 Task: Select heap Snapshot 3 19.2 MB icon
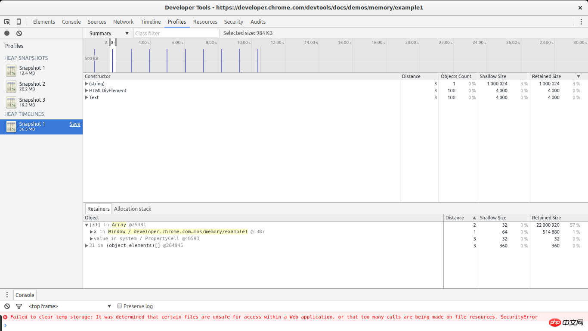tap(11, 103)
